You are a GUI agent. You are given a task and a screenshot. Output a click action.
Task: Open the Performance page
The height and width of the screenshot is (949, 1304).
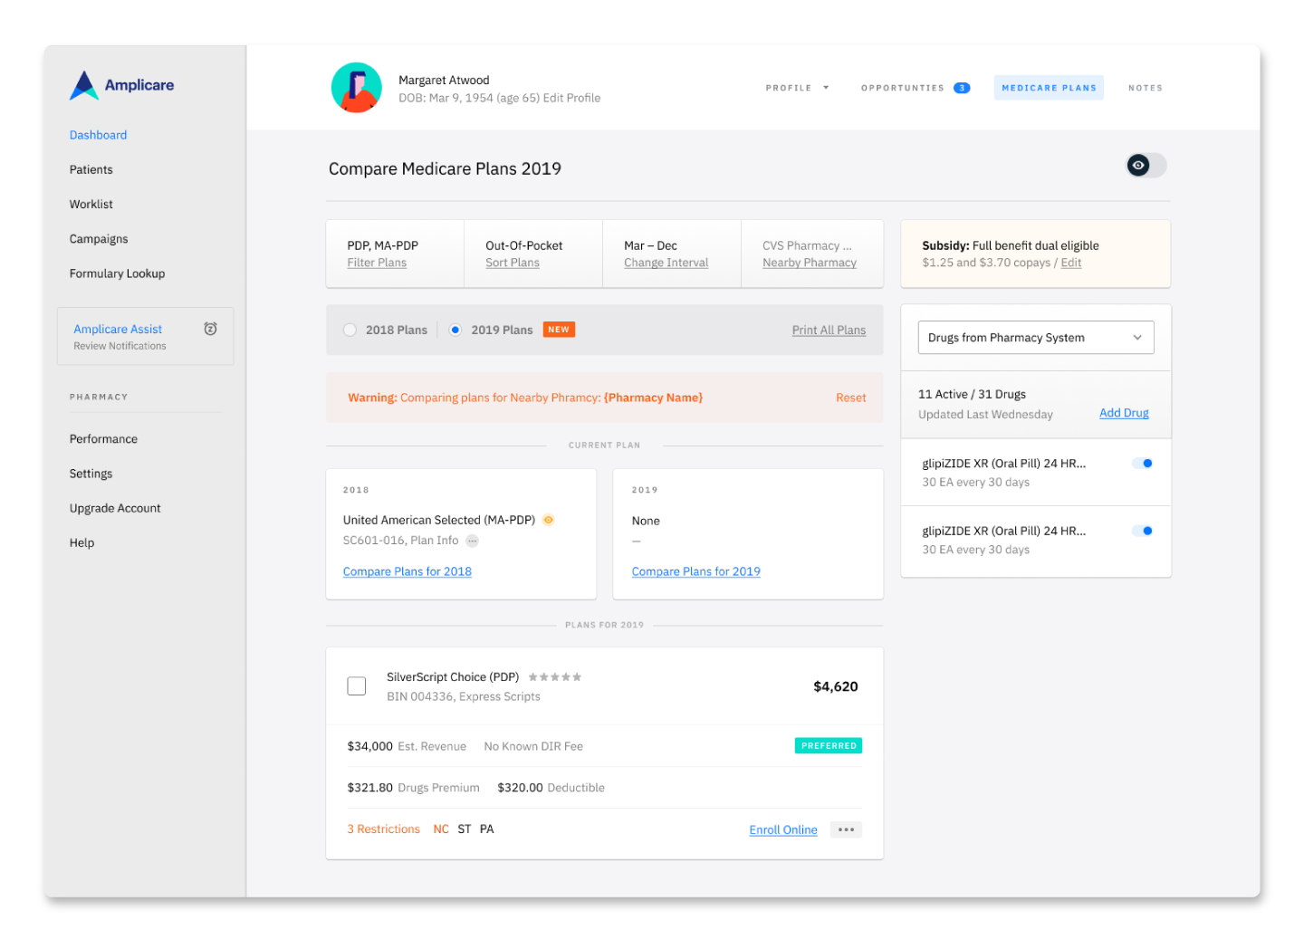click(104, 439)
